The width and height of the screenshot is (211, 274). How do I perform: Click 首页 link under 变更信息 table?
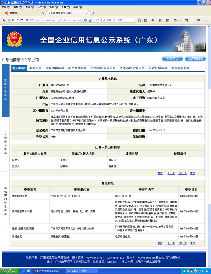[160, 243]
